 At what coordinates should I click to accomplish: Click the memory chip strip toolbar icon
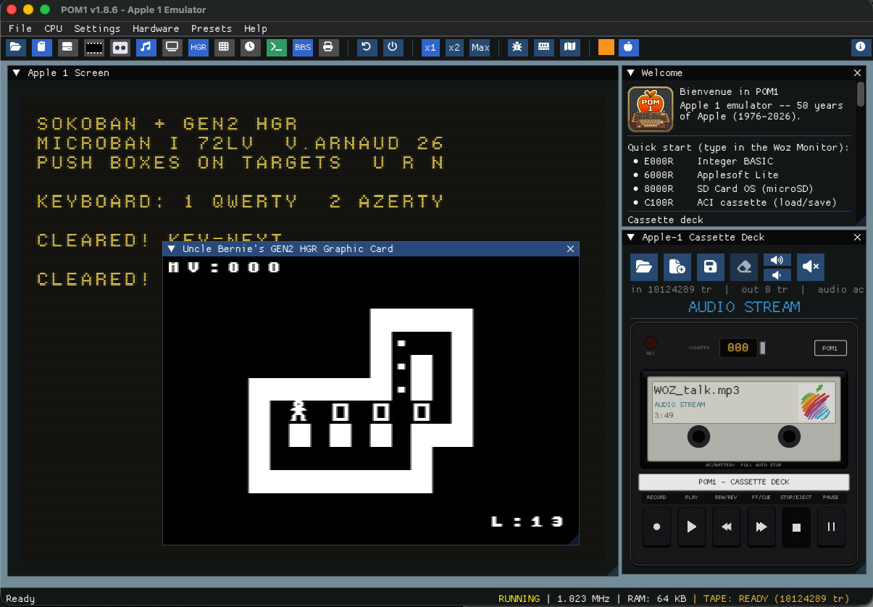click(94, 47)
